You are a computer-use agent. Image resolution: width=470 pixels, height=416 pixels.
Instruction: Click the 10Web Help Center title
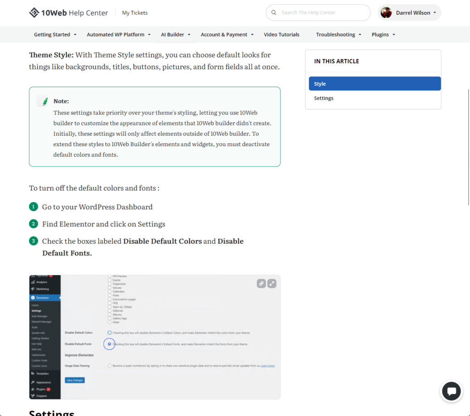point(74,13)
